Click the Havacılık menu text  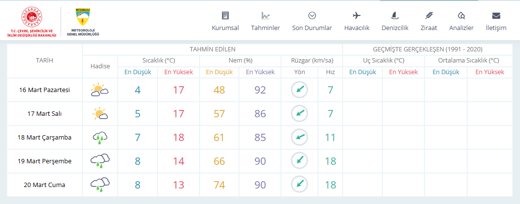tap(357, 28)
